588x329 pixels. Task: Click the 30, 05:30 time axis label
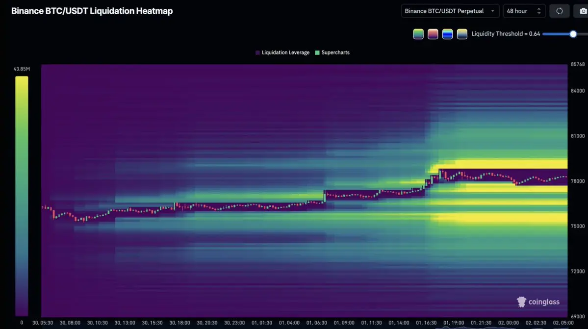click(x=42, y=323)
